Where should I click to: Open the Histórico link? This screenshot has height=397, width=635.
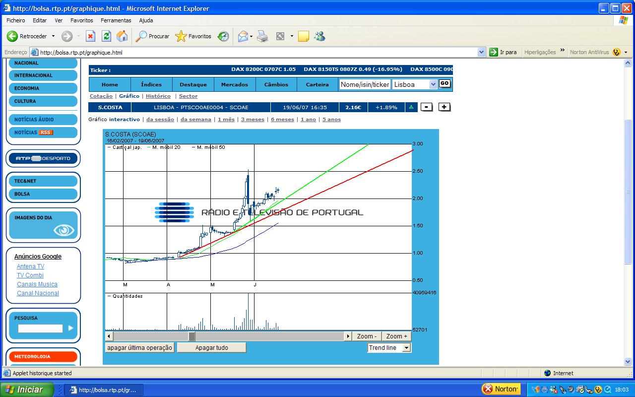coord(158,96)
